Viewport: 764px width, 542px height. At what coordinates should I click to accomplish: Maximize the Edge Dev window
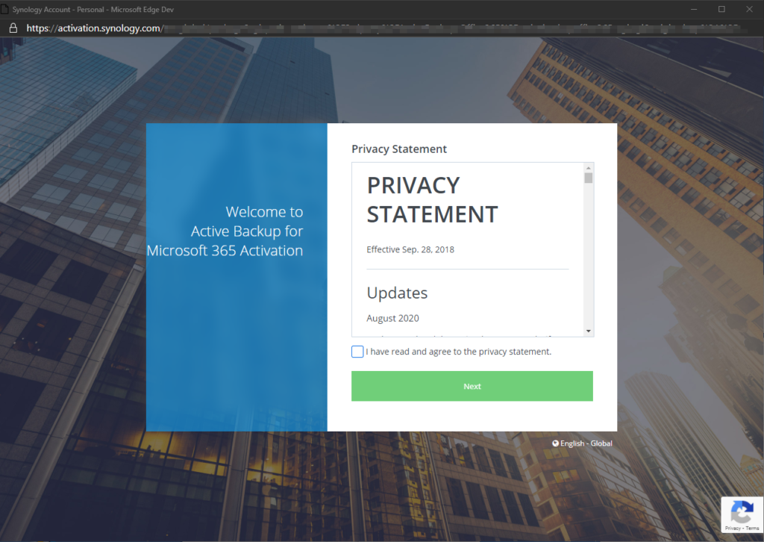click(721, 9)
